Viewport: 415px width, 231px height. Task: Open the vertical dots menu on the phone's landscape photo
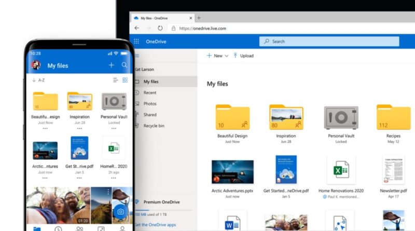[x=108, y=192]
